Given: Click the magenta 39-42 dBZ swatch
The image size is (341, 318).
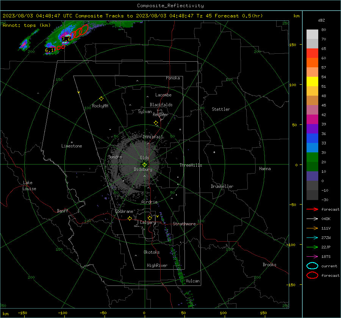Looking at the screenshot, I should point(312,119).
